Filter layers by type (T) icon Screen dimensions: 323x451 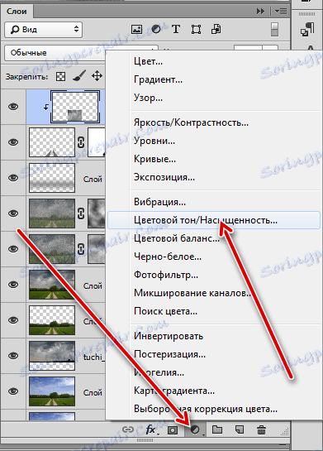click(176, 29)
